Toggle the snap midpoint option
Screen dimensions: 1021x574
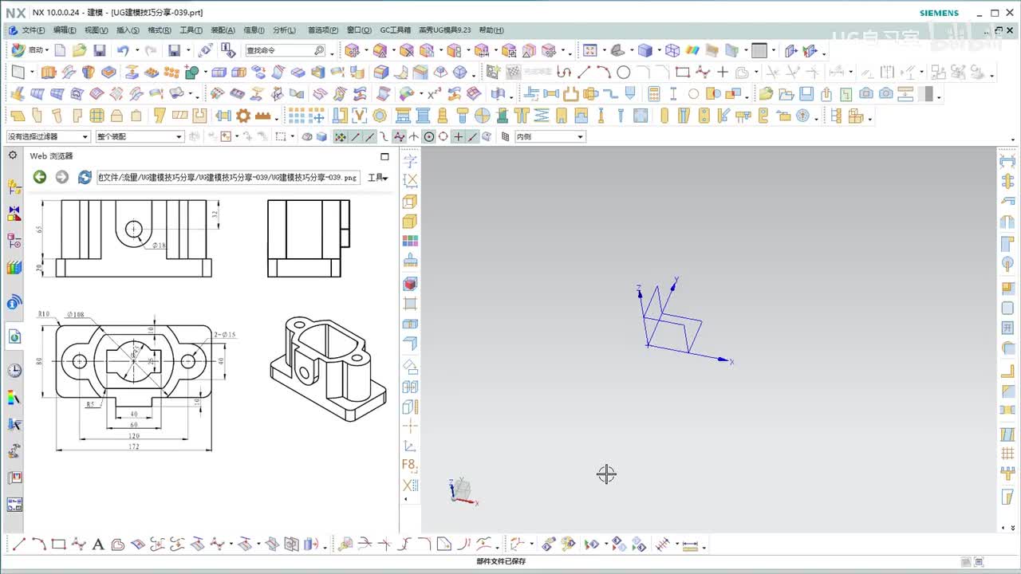point(369,137)
